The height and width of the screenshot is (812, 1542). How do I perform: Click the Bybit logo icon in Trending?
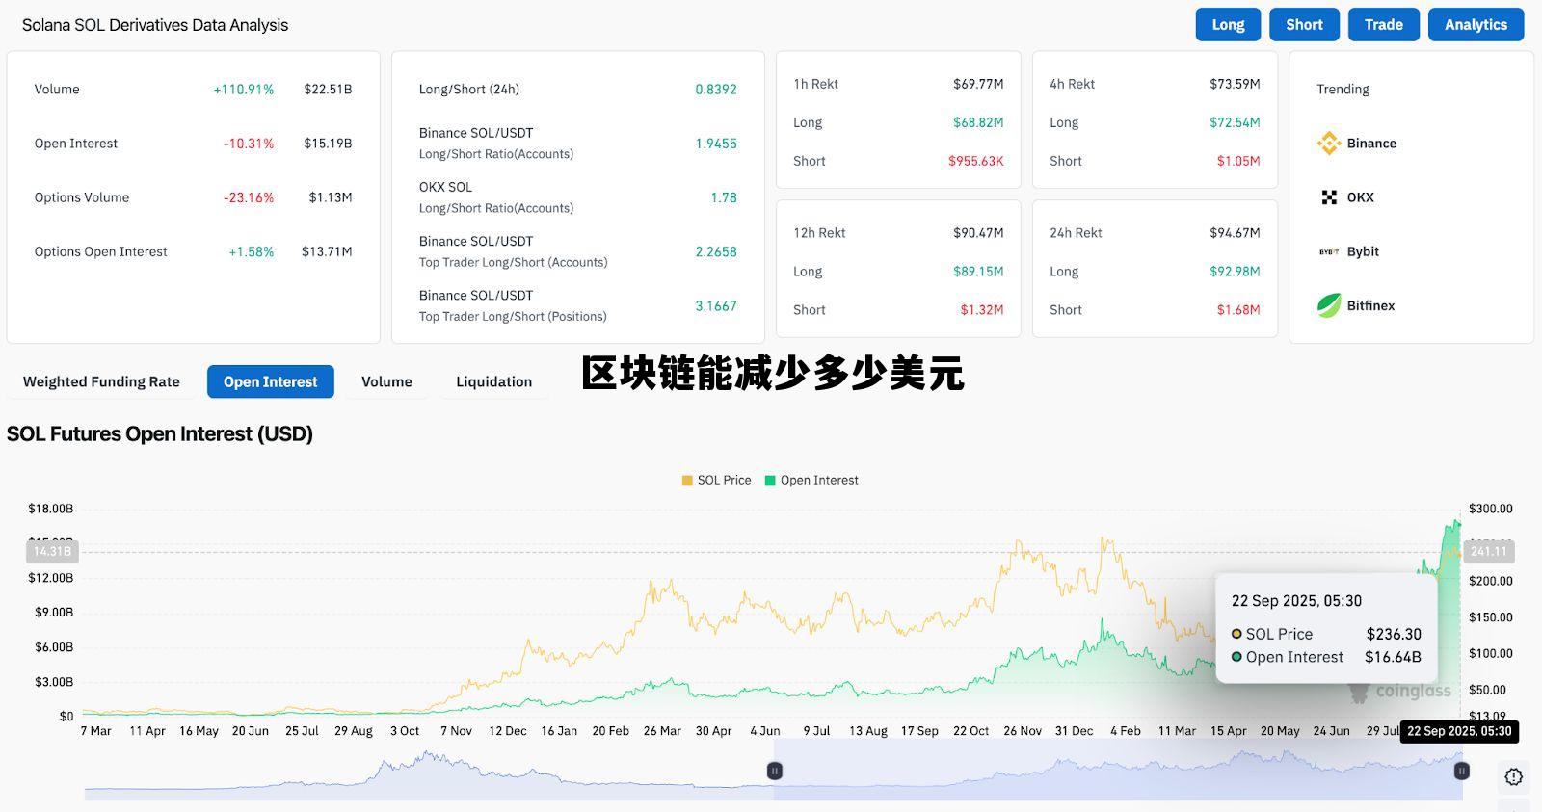(1329, 251)
